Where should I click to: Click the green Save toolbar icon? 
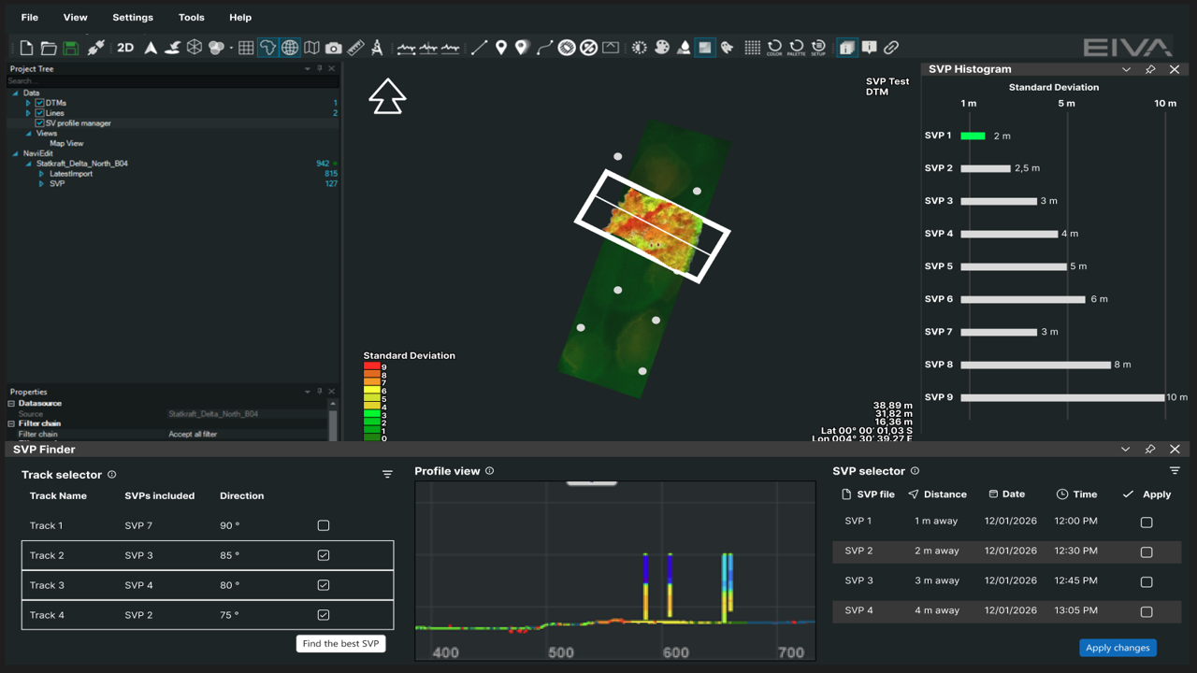(70, 48)
